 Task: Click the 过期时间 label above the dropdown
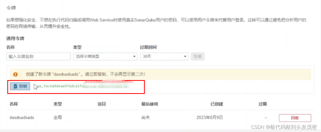148,47
